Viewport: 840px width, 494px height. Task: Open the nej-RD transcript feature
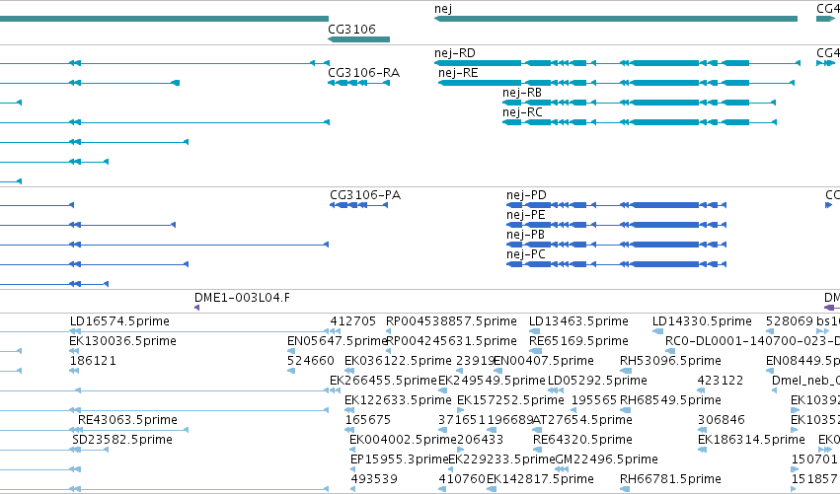(x=617, y=63)
